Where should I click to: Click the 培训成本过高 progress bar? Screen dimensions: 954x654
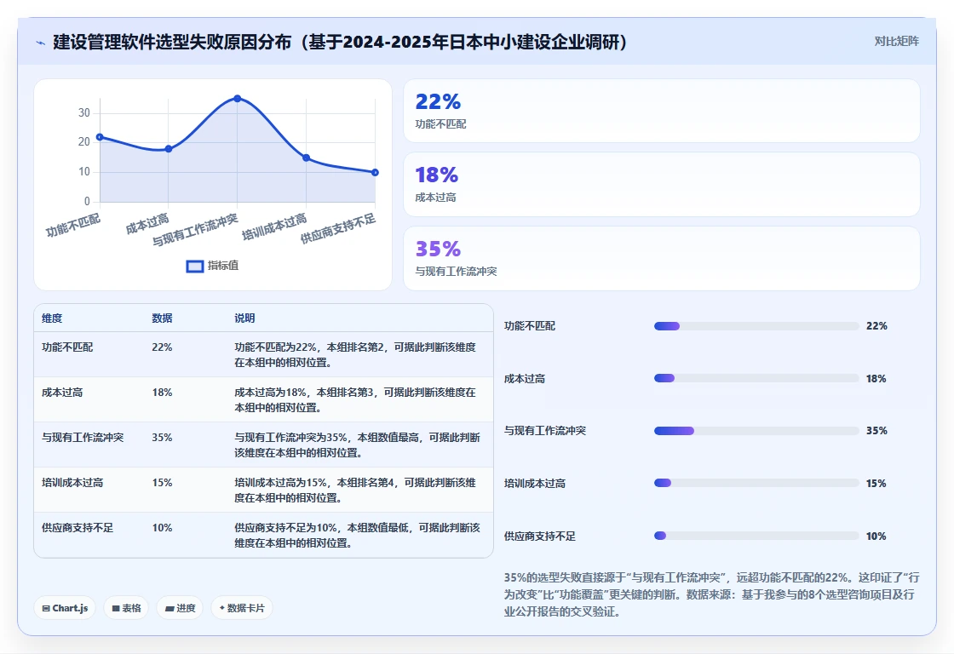tap(756, 483)
